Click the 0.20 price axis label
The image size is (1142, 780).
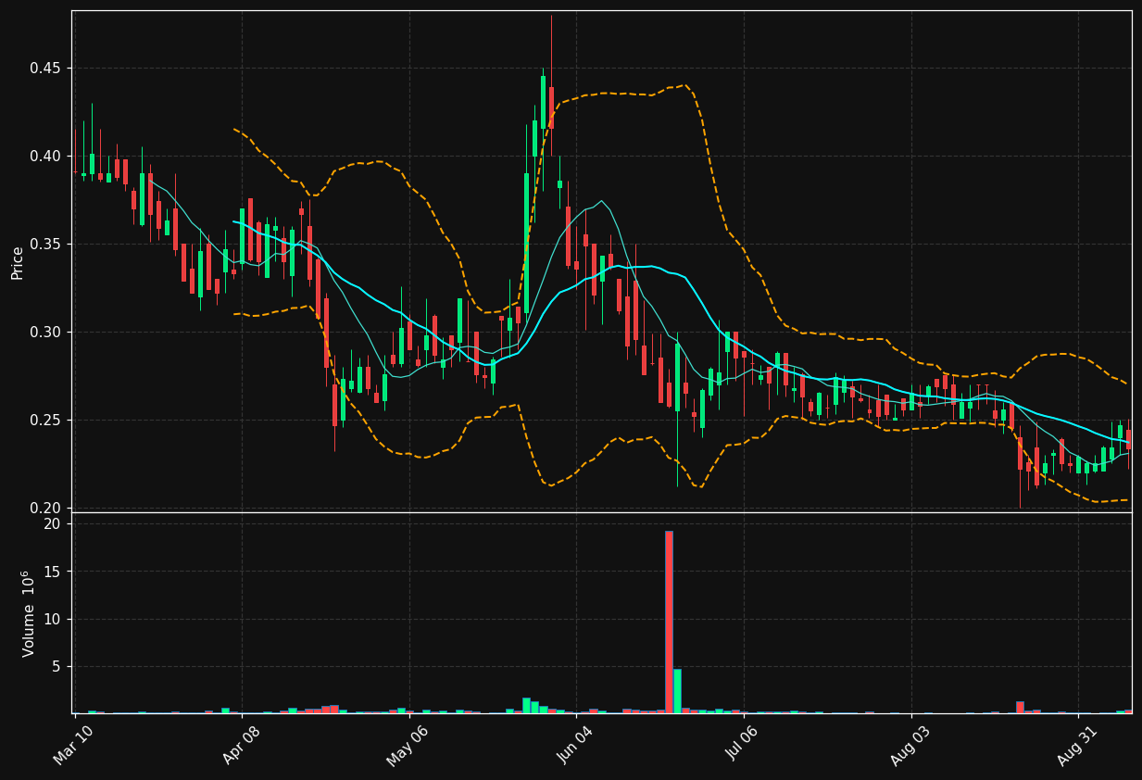click(44, 508)
